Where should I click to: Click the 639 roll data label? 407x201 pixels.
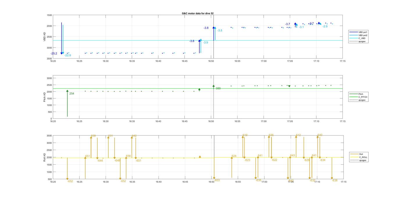point(93,136)
